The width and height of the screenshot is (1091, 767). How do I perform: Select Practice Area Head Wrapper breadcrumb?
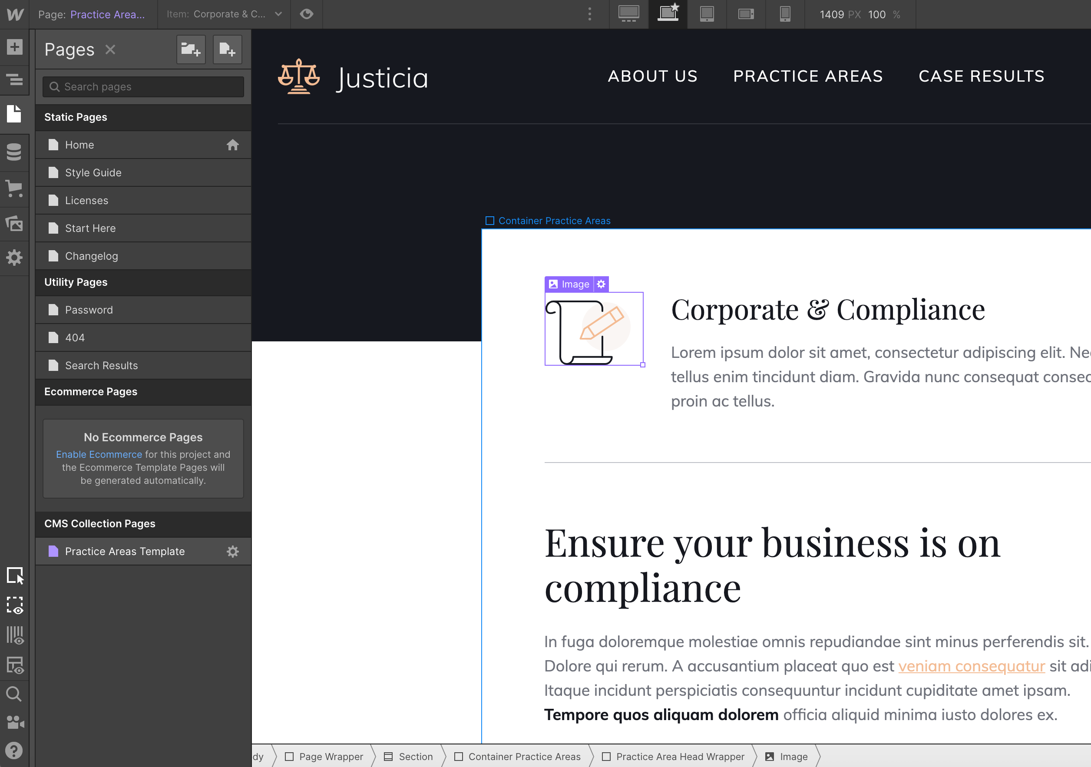coord(680,757)
